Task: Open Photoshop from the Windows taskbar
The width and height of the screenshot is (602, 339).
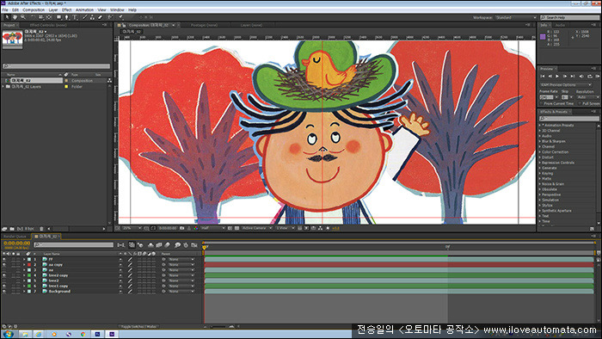Action: [x=97, y=334]
